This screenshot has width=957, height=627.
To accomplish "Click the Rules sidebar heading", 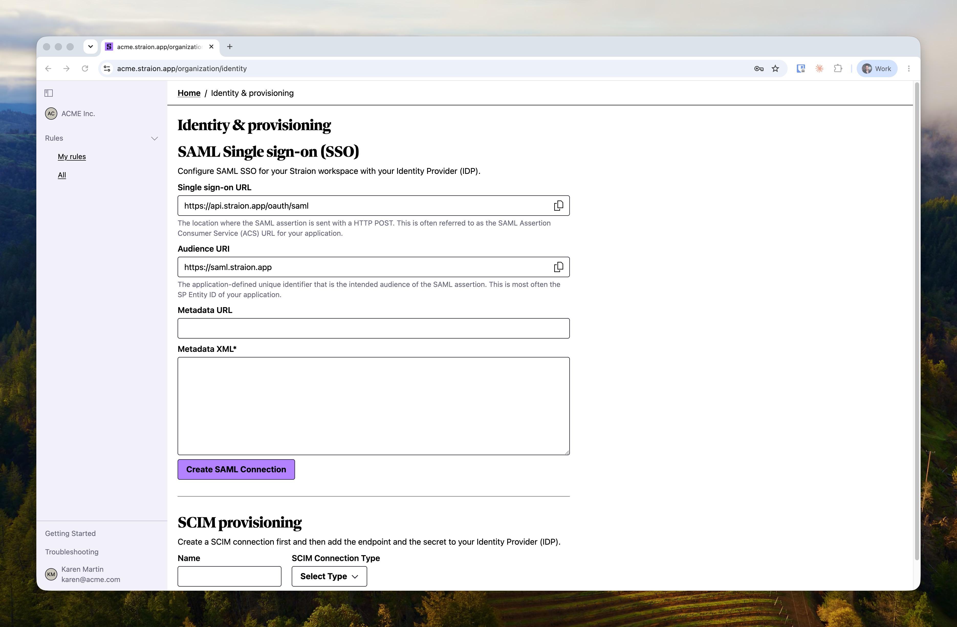I will pyautogui.click(x=54, y=138).
